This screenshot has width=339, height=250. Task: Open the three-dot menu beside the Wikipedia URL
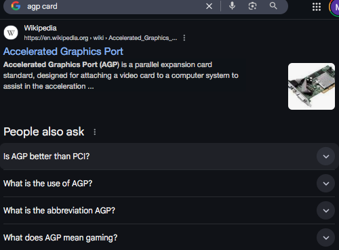184,38
